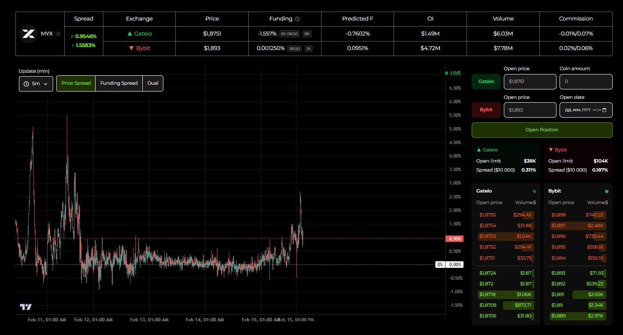Click the green LIVE dot above the chart
This screenshot has width=623, height=335.
tap(446, 73)
